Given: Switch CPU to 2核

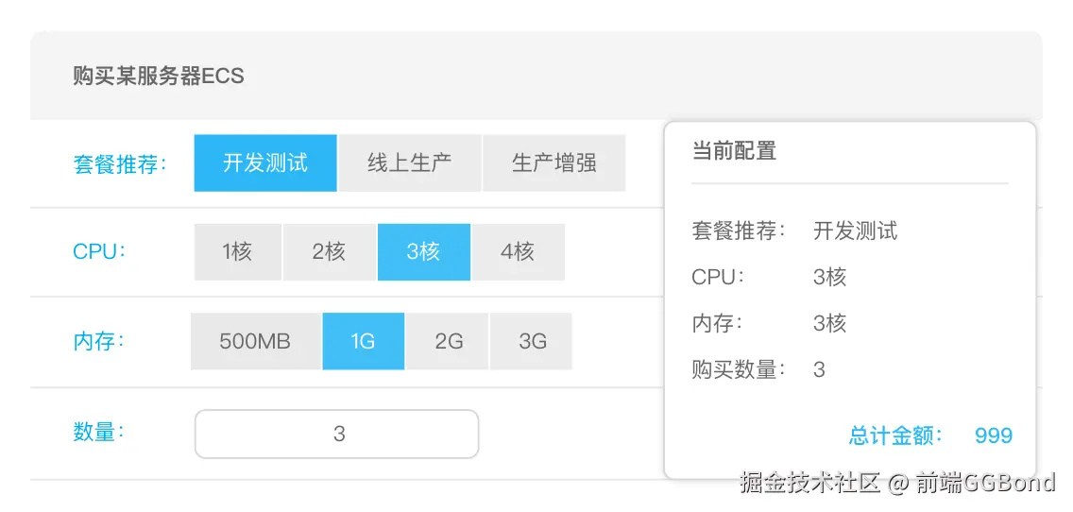Looking at the screenshot, I should coord(329,252).
